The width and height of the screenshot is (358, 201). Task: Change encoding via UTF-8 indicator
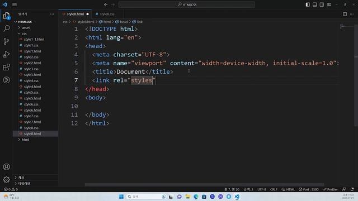coord(262,189)
